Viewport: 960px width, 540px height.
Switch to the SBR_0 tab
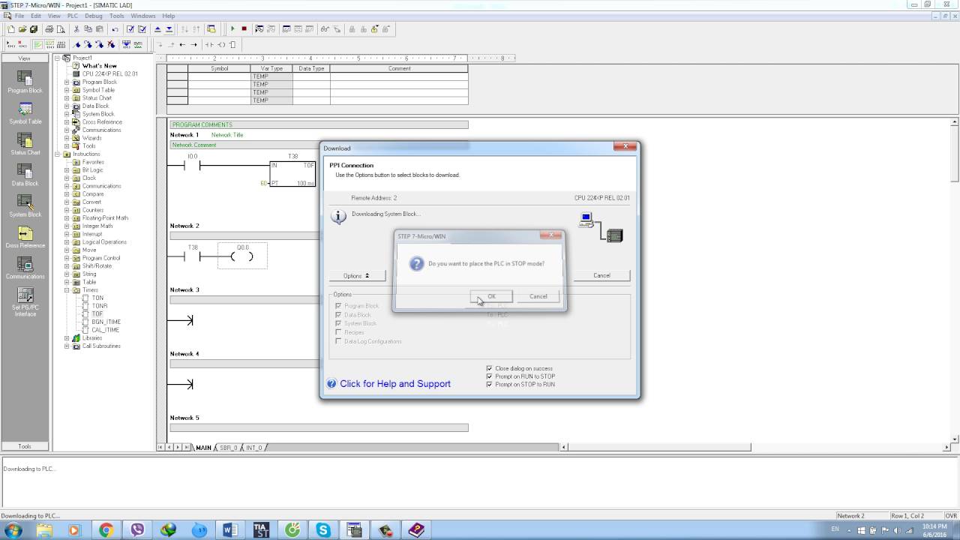(x=228, y=448)
